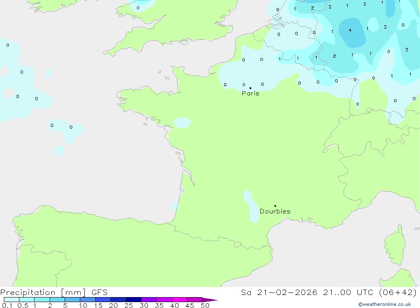Click the Precipitation [mm] title text
420x308 pixels.
43,292
